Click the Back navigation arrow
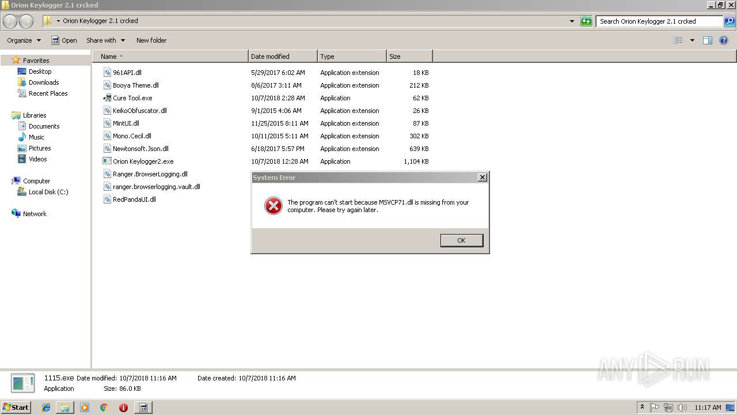Image resolution: width=737 pixels, height=415 pixels. pos(10,21)
